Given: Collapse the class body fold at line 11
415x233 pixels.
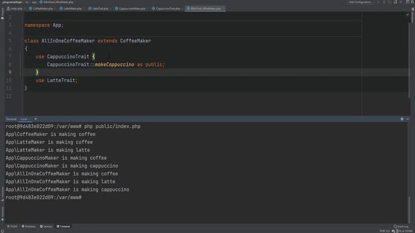Looking at the screenshot, I should click(x=23, y=88).
